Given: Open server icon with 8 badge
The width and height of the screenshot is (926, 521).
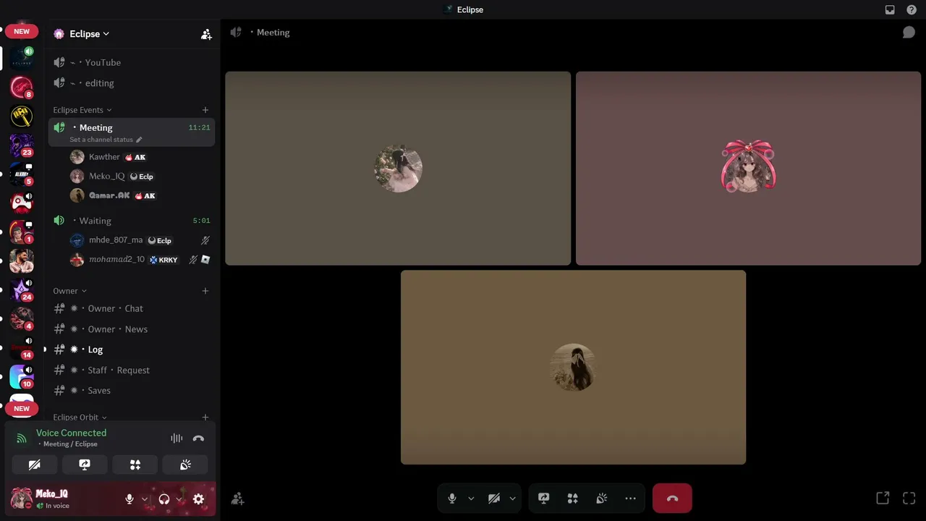Looking at the screenshot, I should click(22, 88).
